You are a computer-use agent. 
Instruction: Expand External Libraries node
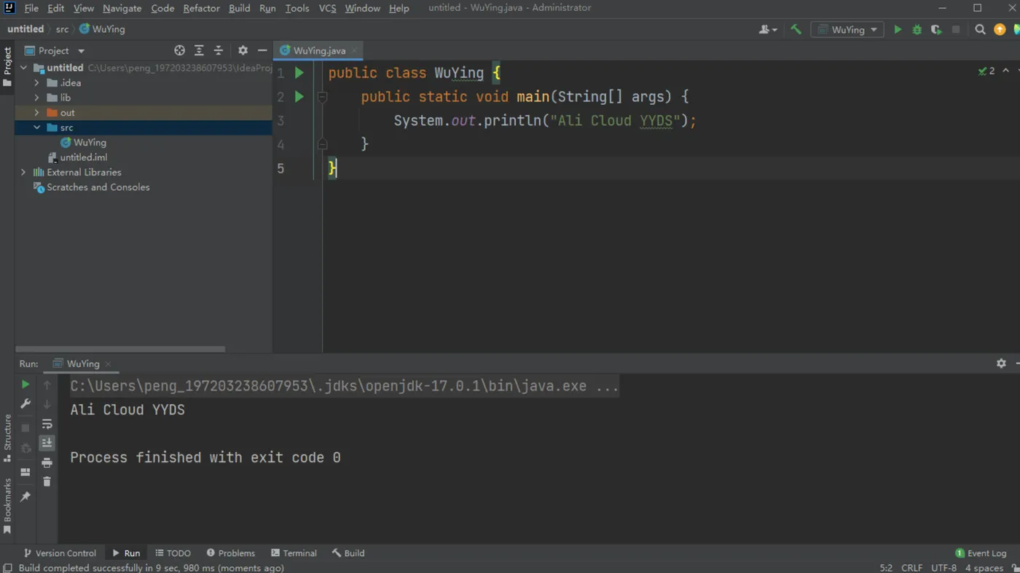[x=23, y=173]
